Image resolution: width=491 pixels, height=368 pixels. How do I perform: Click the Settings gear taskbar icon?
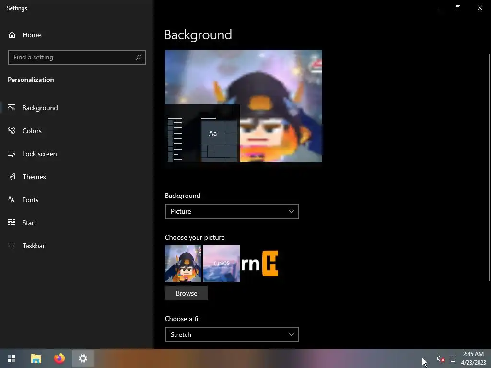coord(82,358)
